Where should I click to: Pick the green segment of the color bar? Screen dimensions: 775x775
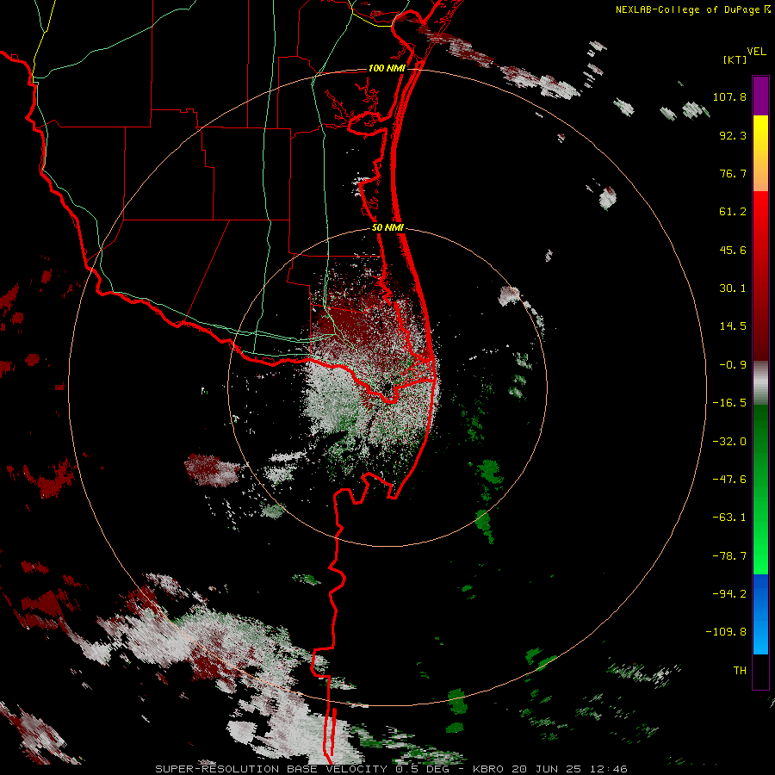coord(760,489)
